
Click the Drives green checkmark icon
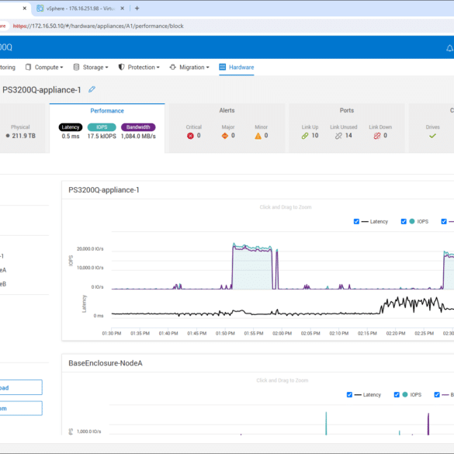tap(432, 136)
